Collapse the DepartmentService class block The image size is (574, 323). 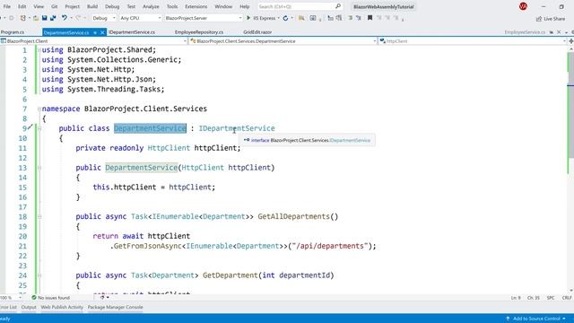coord(39,128)
